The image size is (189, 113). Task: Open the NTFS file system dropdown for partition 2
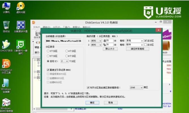pyautogui.click(x=96, y=45)
